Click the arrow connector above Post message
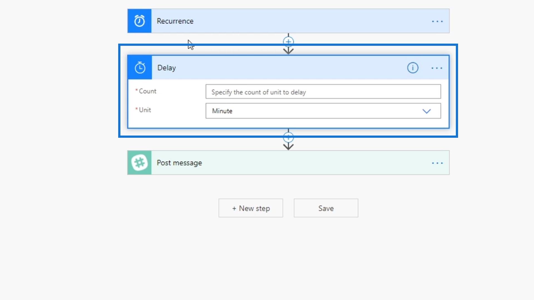The height and width of the screenshot is (300, 534). [x=288, y=146]
